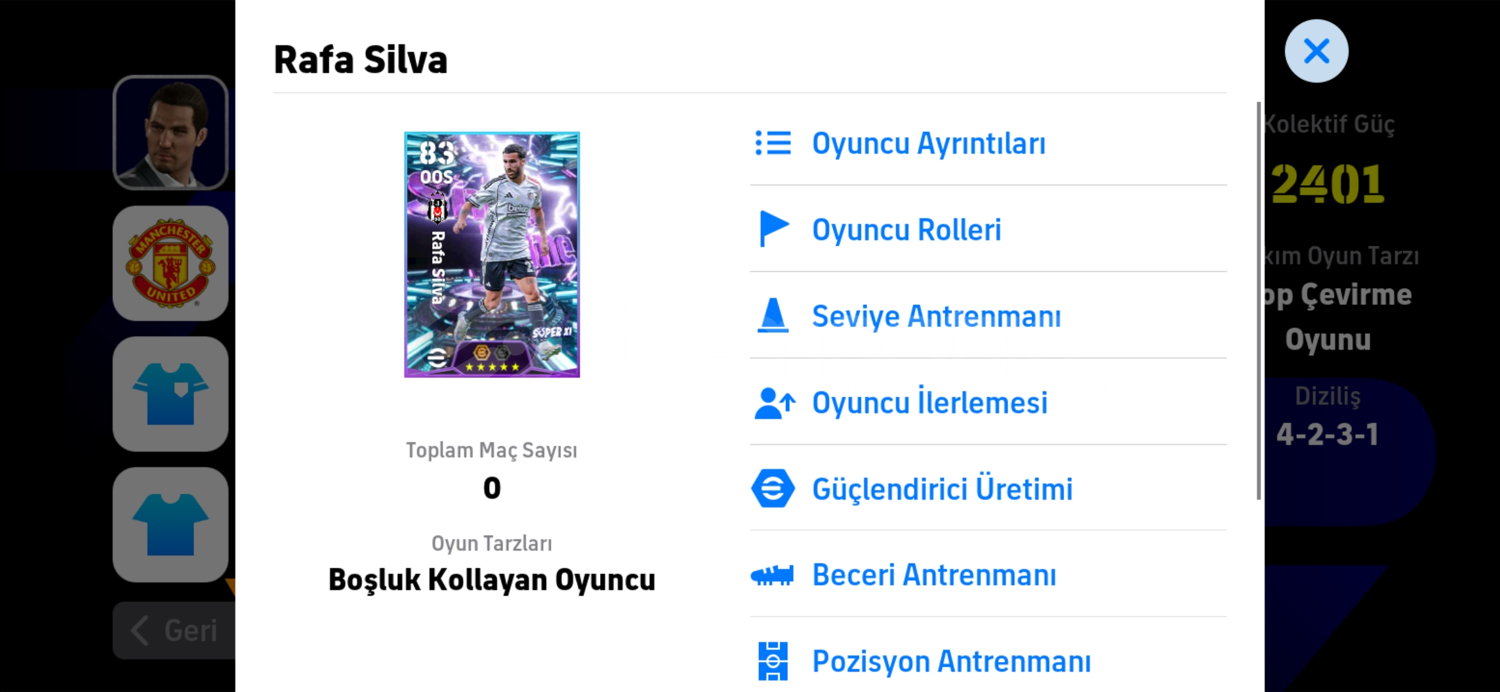Select Güçlendirici Üretimi text link

[942, 489]
